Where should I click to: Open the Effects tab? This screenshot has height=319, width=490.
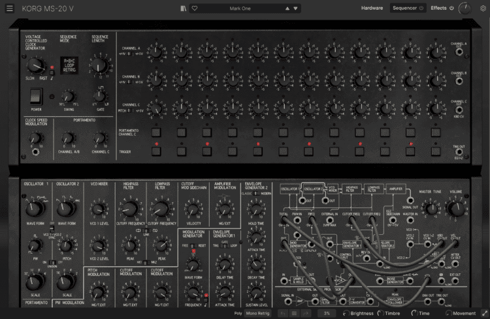click(438, 8)
